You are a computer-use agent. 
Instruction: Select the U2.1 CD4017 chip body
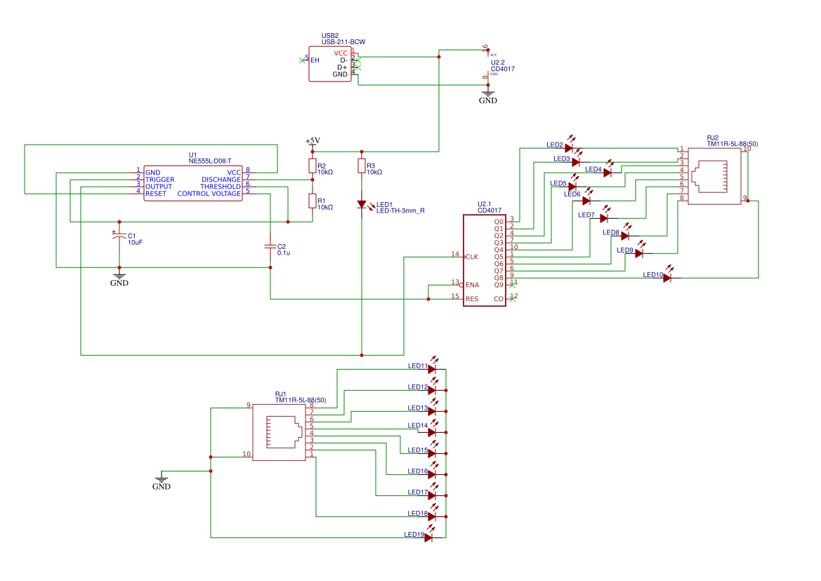click(x=485, y=260)
